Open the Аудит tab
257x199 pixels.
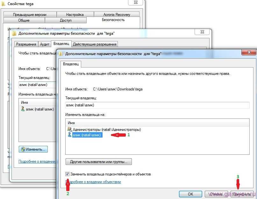45,44
